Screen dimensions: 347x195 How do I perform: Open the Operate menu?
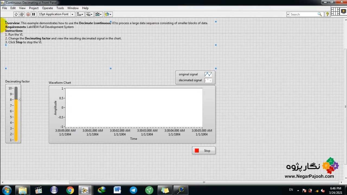(47, 8)
